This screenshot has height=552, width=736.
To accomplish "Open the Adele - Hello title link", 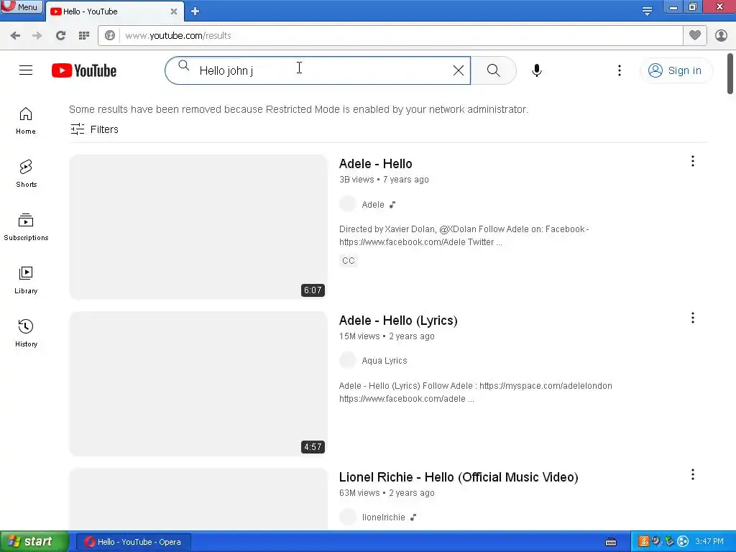I will tap(375, 164).
